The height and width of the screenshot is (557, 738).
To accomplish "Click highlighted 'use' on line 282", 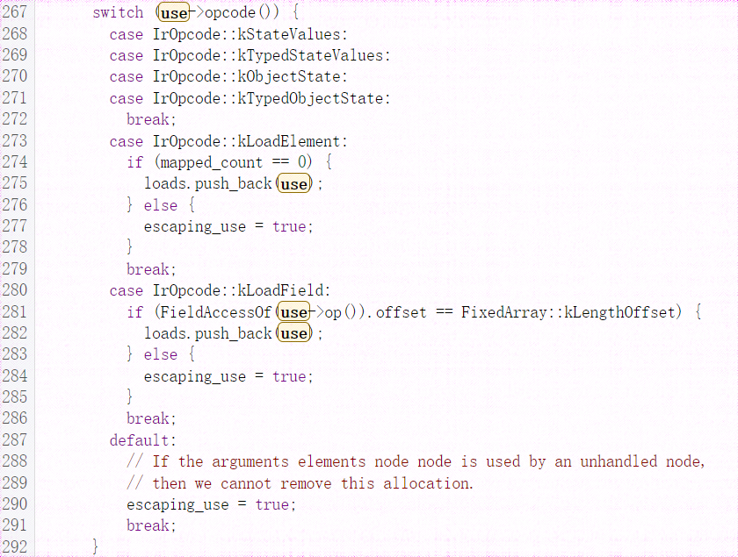I will tap(294, 333).
